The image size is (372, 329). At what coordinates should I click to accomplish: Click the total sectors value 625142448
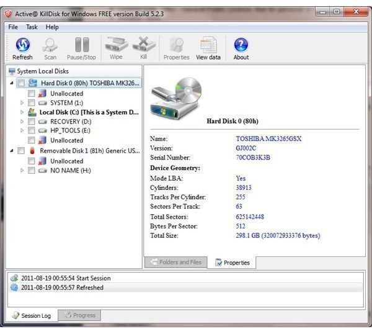250,217
